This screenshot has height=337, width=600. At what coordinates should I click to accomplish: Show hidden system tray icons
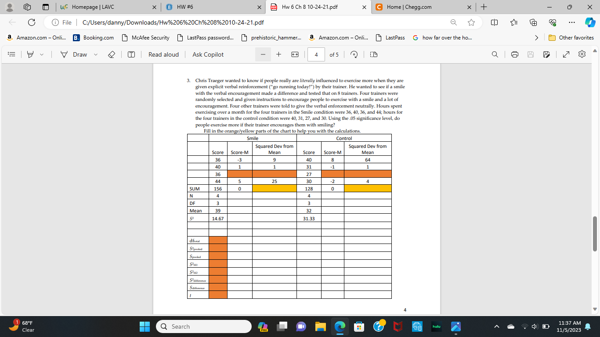[497, 326]
